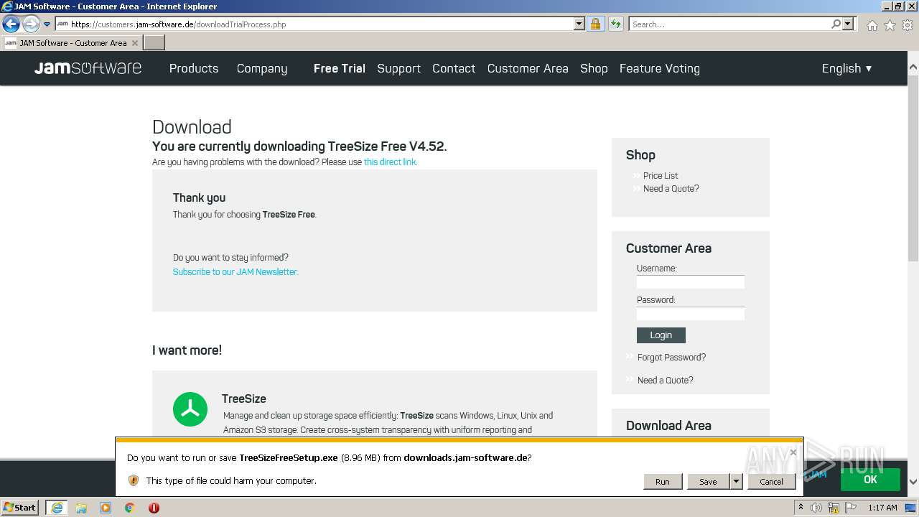Click the Login button
This screenshot has width=919, height=517.
click(x=661, y=335)
